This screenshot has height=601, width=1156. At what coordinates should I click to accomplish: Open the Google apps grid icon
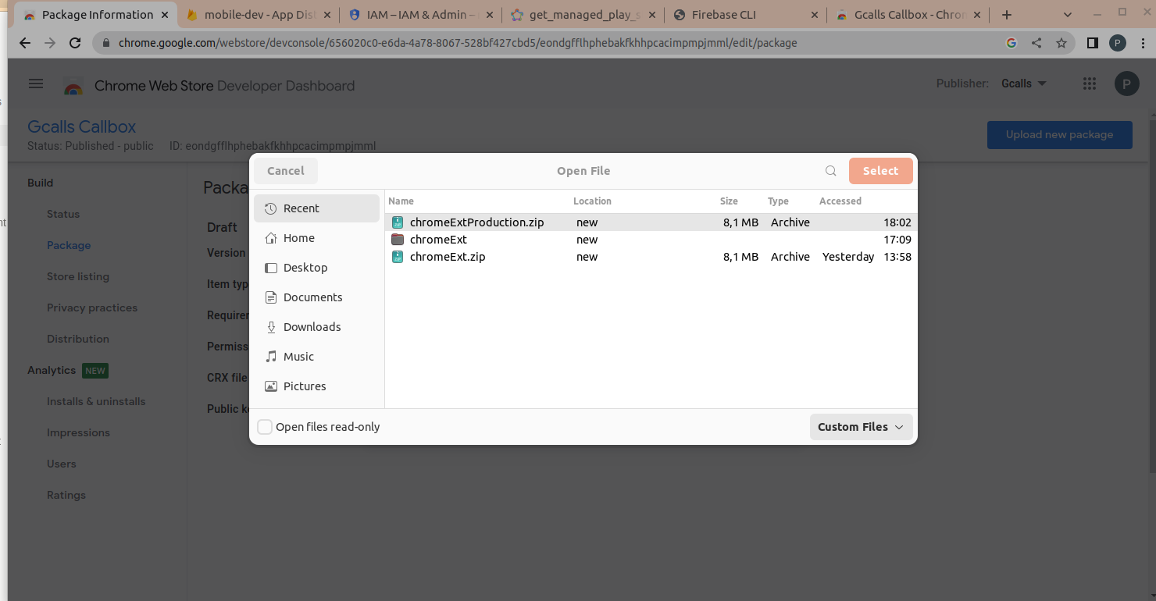click(x=1090, y=84)
